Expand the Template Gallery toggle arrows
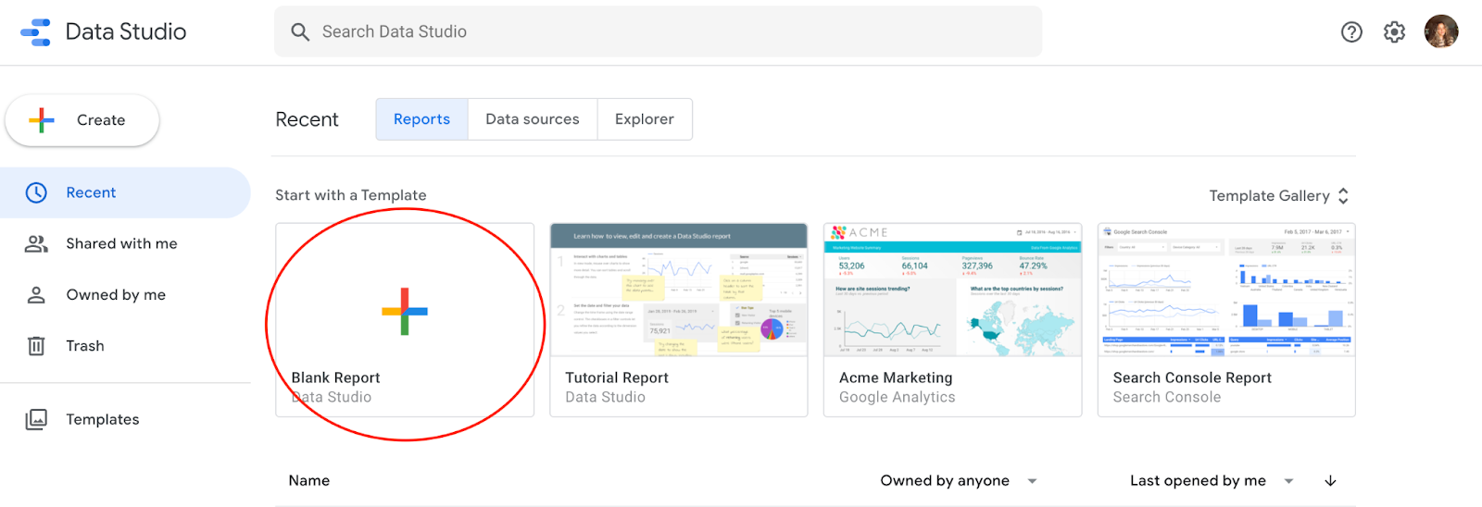The width and height of the screenshot is (1482, 507). (x=1343, y=196)
